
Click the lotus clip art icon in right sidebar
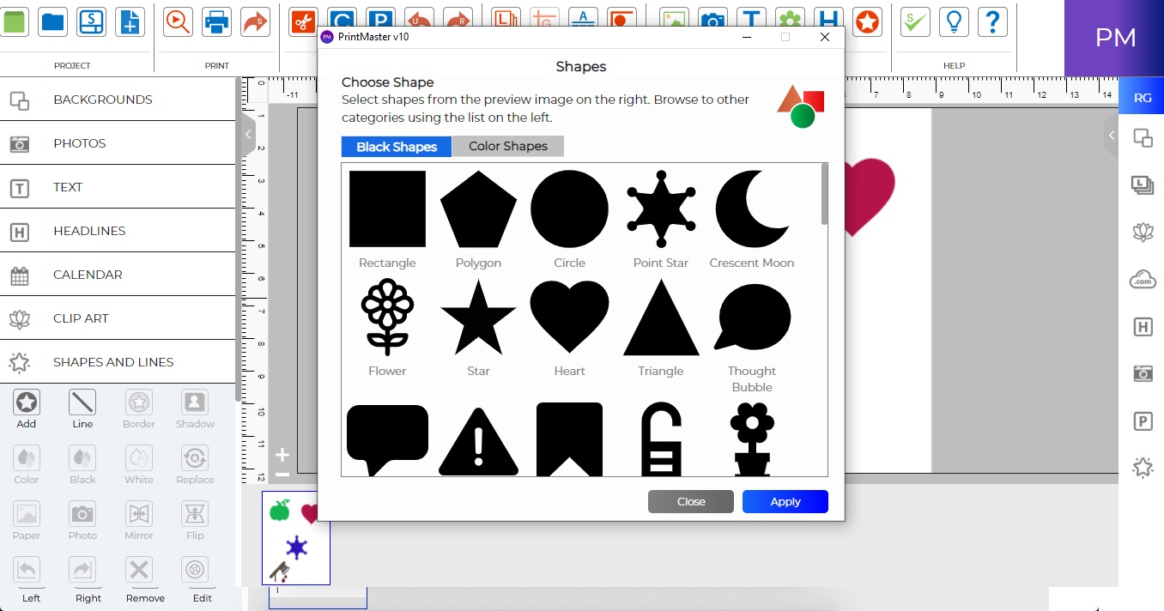(x=1143, y=232)
